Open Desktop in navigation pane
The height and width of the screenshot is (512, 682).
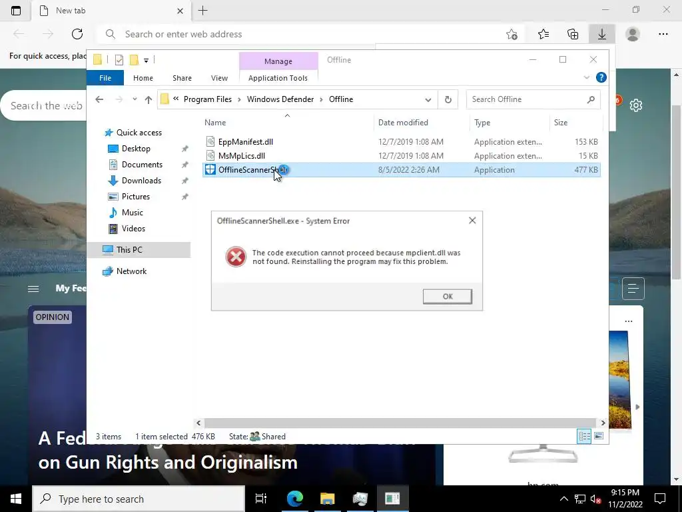click(136, 149)
